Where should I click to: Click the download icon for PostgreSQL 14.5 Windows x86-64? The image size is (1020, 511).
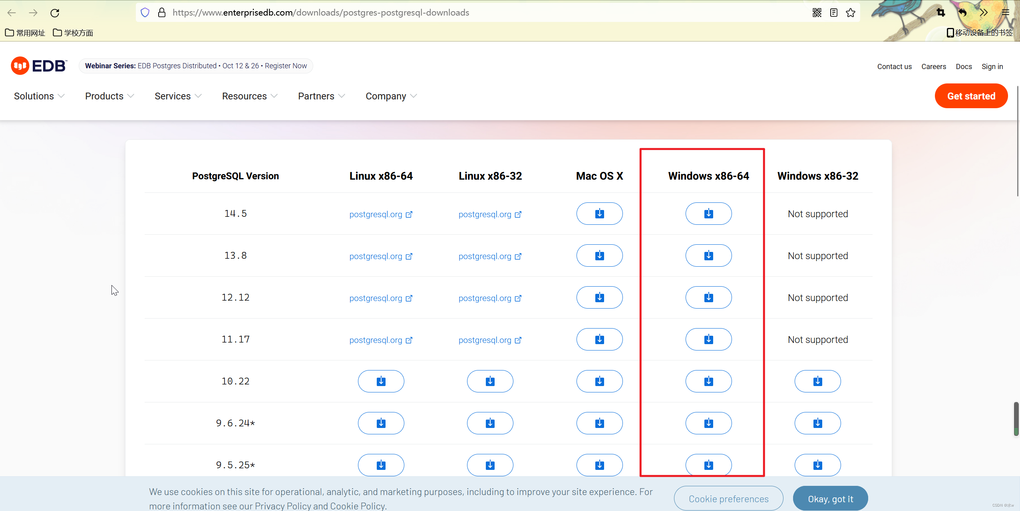[x=708, y=213]
